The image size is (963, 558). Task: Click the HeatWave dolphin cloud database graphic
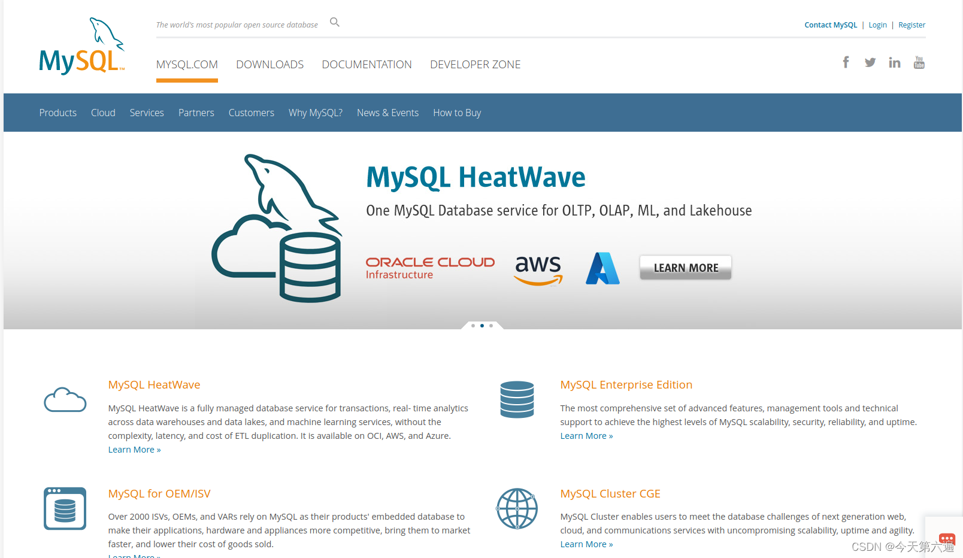pos(277,228)
